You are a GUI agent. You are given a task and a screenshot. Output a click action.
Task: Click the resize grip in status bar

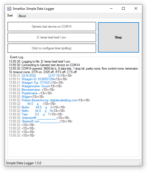140,164
